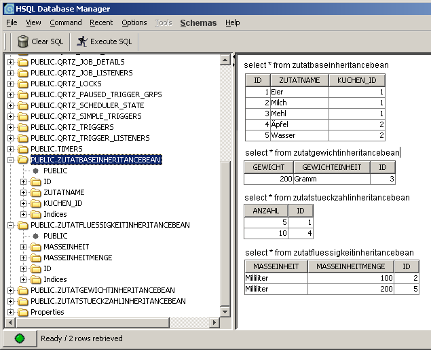Click horizontal scrollbar left arrow
Screen dimensions: 431x350
click(10, 323)
